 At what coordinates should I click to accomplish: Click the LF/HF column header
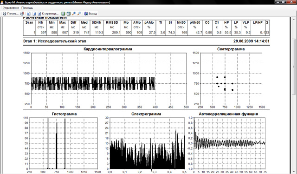pos(258,23)
